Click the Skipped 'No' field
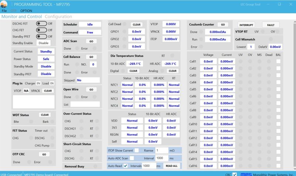296x176 pixels. (x=88, y=80)
